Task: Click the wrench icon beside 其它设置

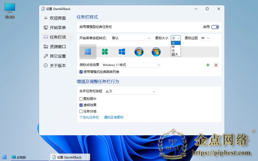Action: (46, 56)
